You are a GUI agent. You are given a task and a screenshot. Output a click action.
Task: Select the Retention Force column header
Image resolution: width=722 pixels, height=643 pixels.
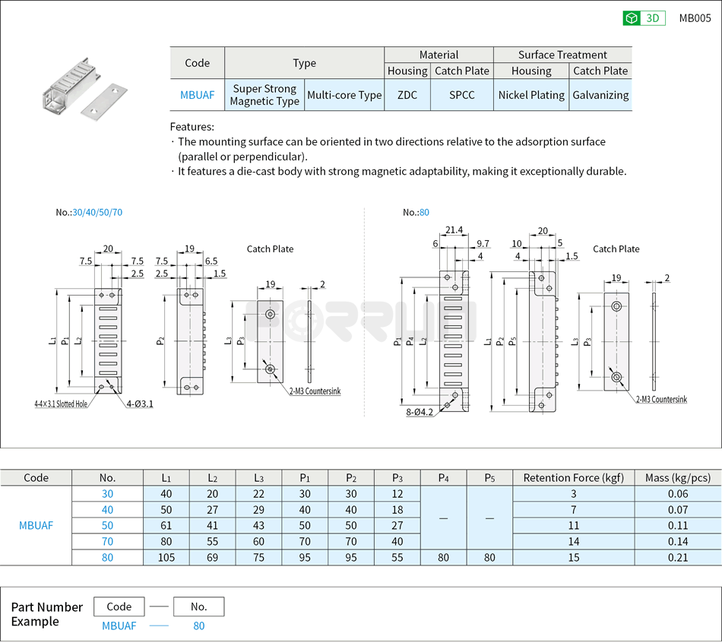[573, 477]
